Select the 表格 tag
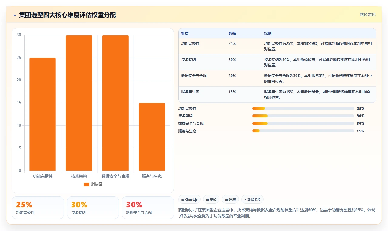The height and width of the screenshot is (231, 388). 211,199
